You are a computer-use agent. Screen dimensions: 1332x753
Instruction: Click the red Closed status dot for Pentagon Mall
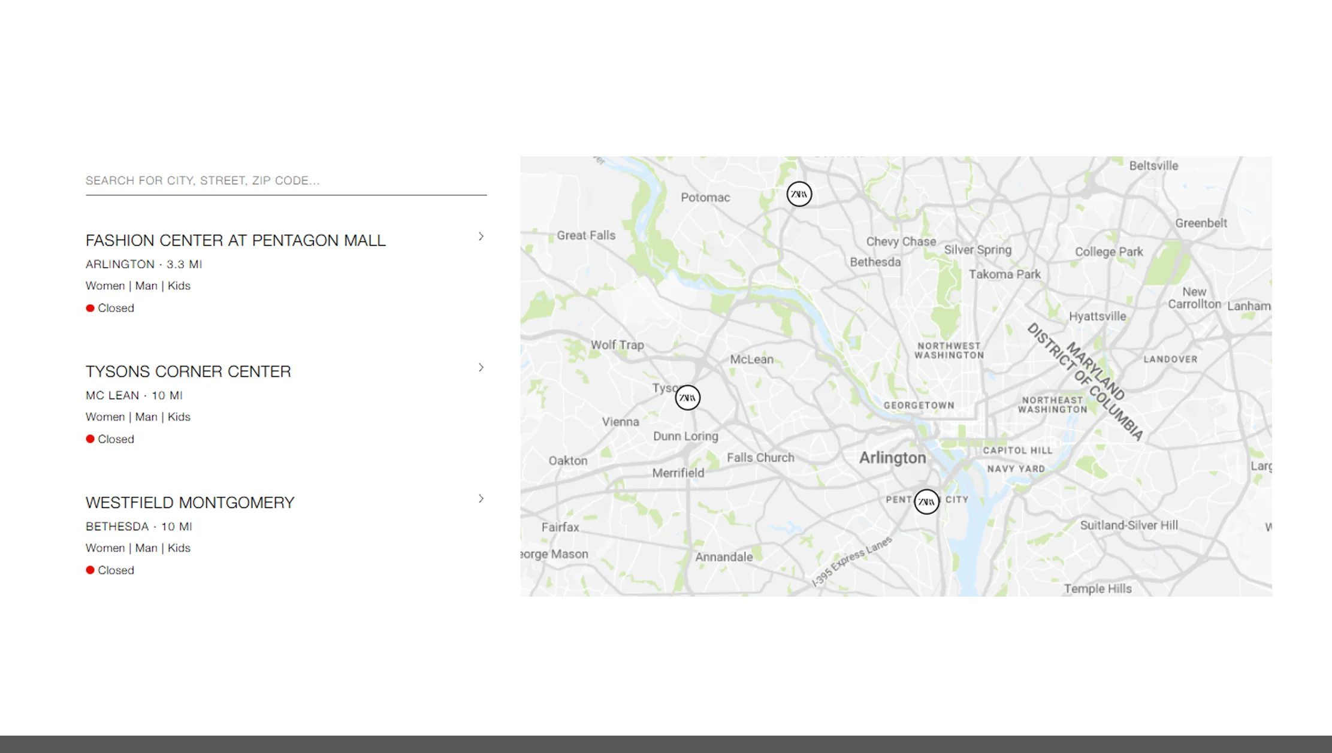click(x=90, y=307)
